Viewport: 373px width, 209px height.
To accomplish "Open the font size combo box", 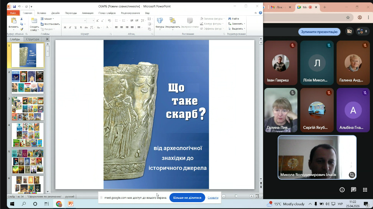I will [91, 21].
